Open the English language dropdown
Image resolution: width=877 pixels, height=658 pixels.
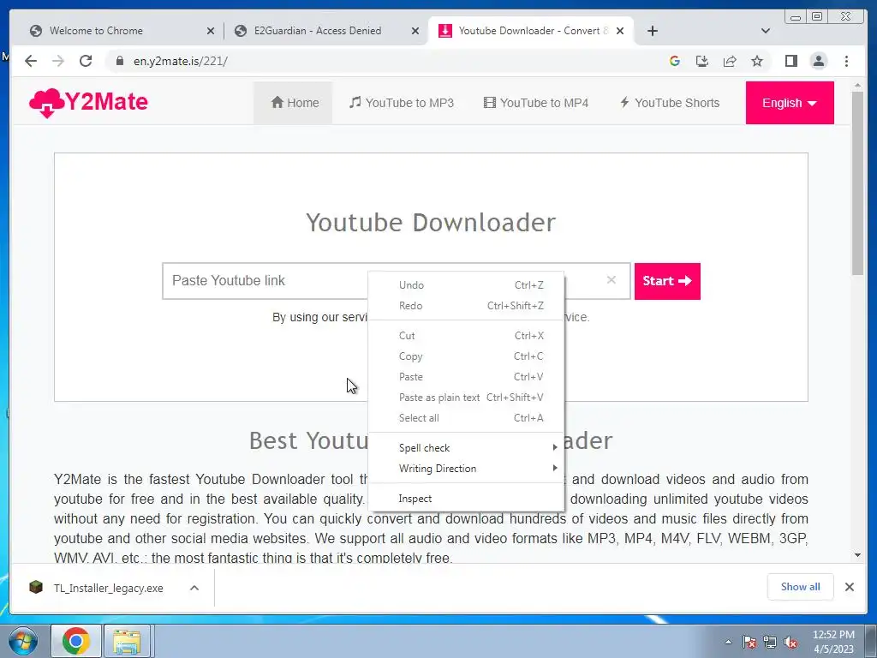[x=789, y=103]
